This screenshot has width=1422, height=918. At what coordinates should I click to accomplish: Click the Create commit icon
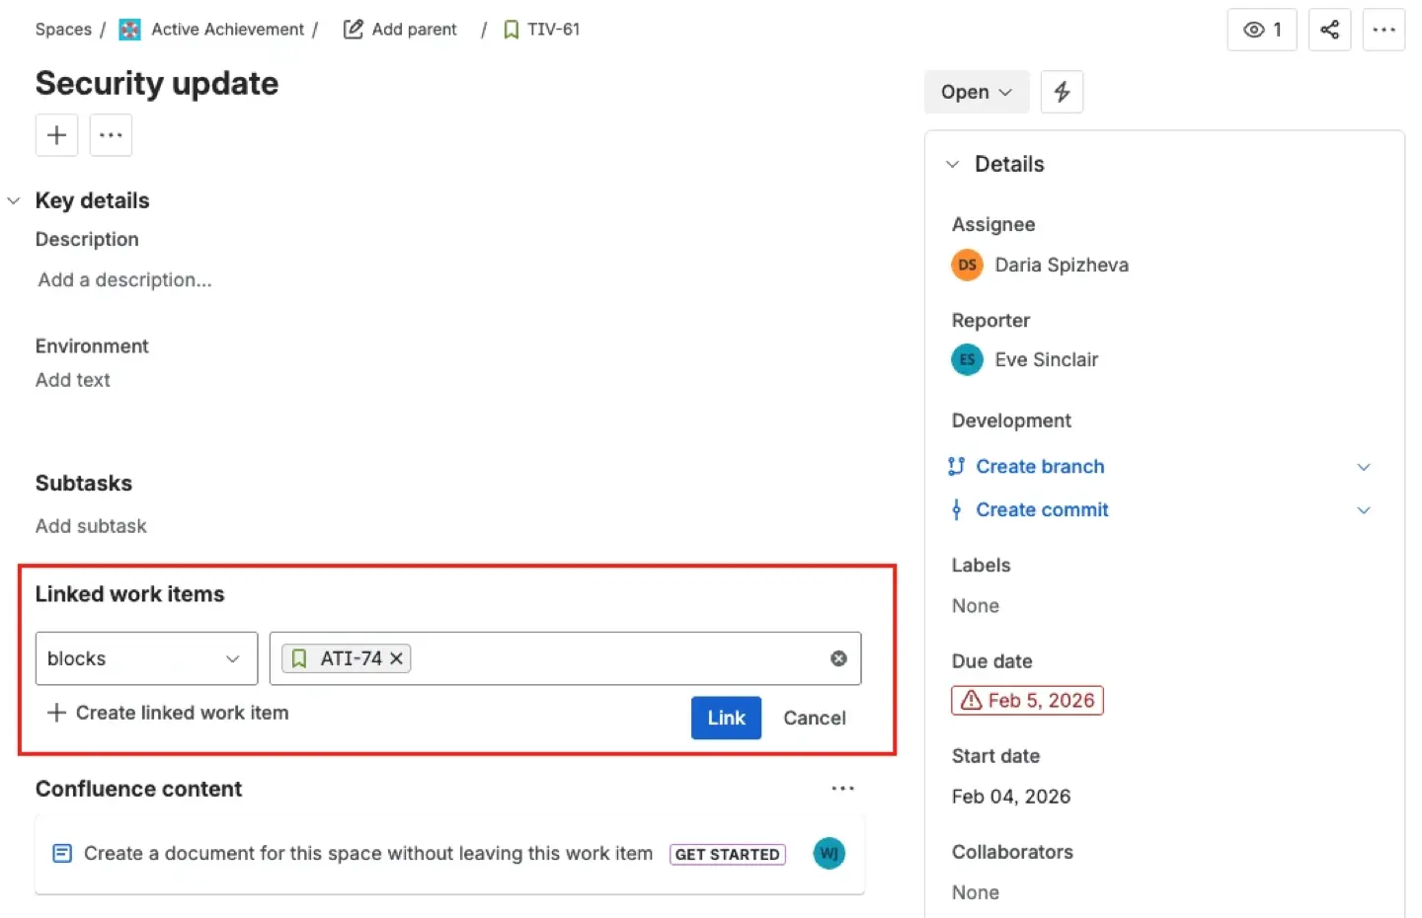pyautogui.click(x=956, y=509)
